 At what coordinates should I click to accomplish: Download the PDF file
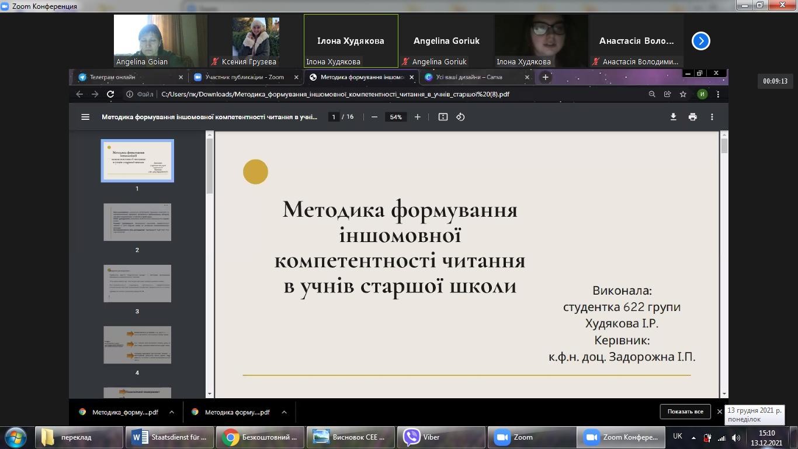point(673,117)
